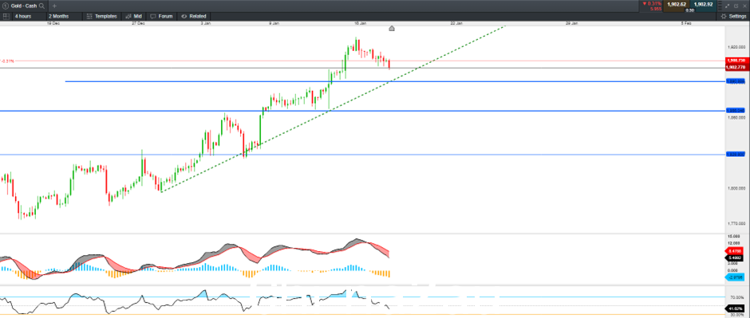Pop out the chart window
The width and height of the screenshot is (750, 318).
(x=736, y=6)
